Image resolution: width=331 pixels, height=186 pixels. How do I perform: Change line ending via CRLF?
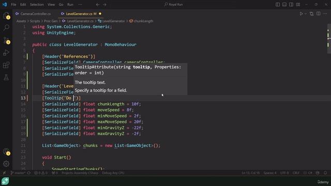(x=296, y=173)
